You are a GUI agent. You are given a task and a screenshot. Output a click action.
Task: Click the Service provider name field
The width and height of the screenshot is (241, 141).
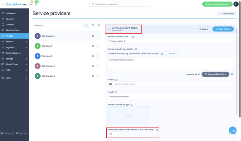click(171, 41)
